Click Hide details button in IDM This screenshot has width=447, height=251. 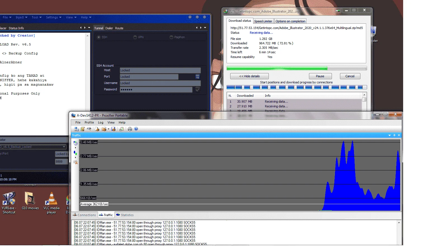coord(249,76)
